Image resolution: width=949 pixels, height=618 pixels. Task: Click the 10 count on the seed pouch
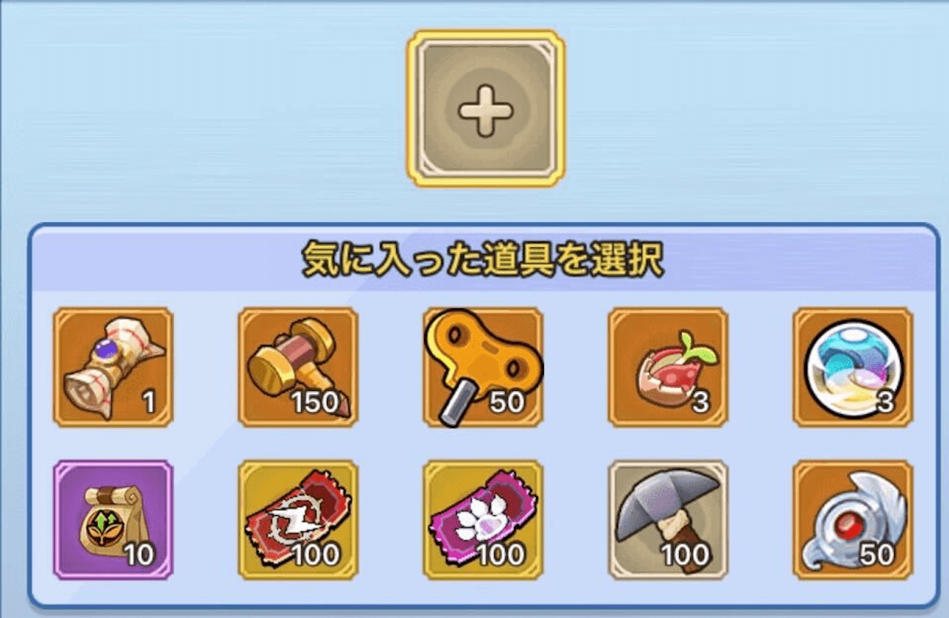click(137, 555)
